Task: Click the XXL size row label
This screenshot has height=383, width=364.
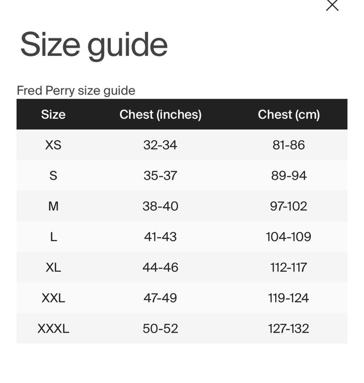Action: 53,298
